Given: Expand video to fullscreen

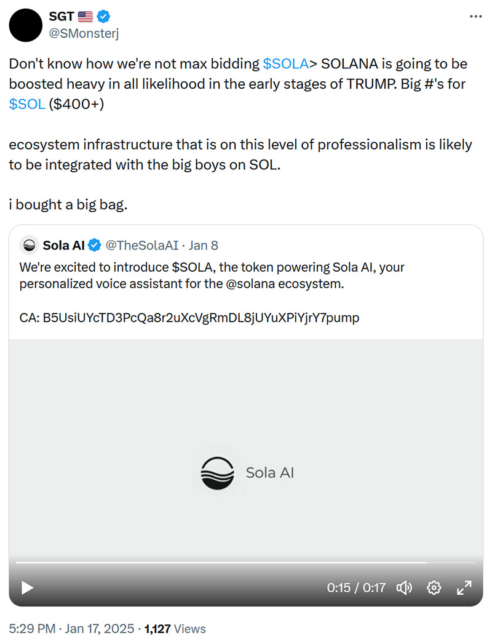Looking at the screenshot, I should (464, 588).
